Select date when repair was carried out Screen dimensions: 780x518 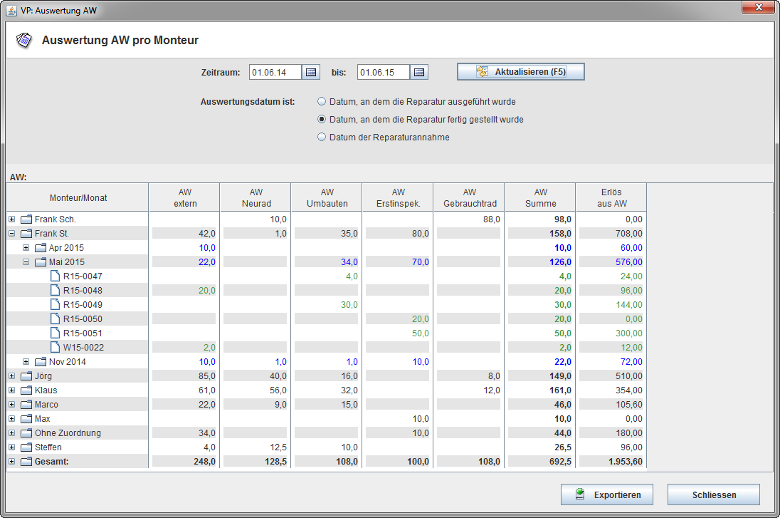click(x=322, y=102)
